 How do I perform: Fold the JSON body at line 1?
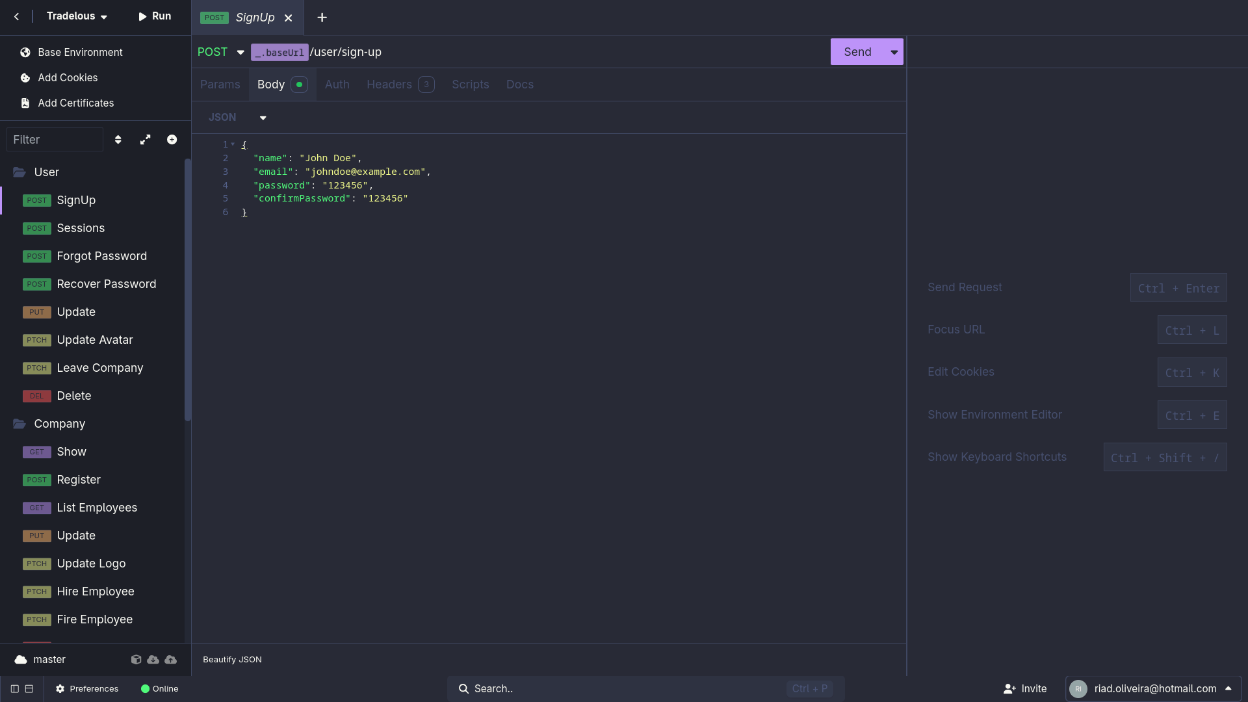[233, 144]
